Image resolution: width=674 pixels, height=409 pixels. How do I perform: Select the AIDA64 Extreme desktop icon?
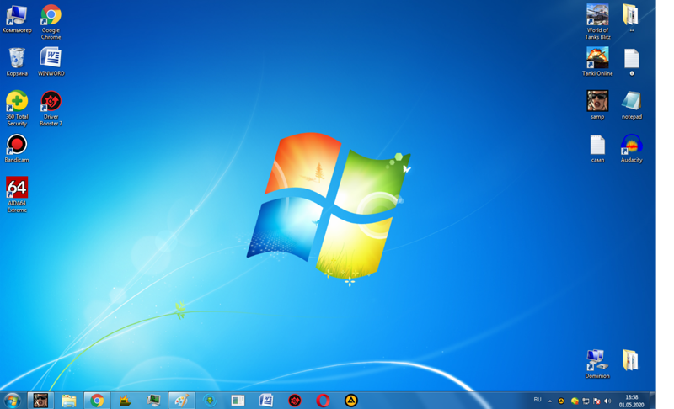click(x=17, y=194)
